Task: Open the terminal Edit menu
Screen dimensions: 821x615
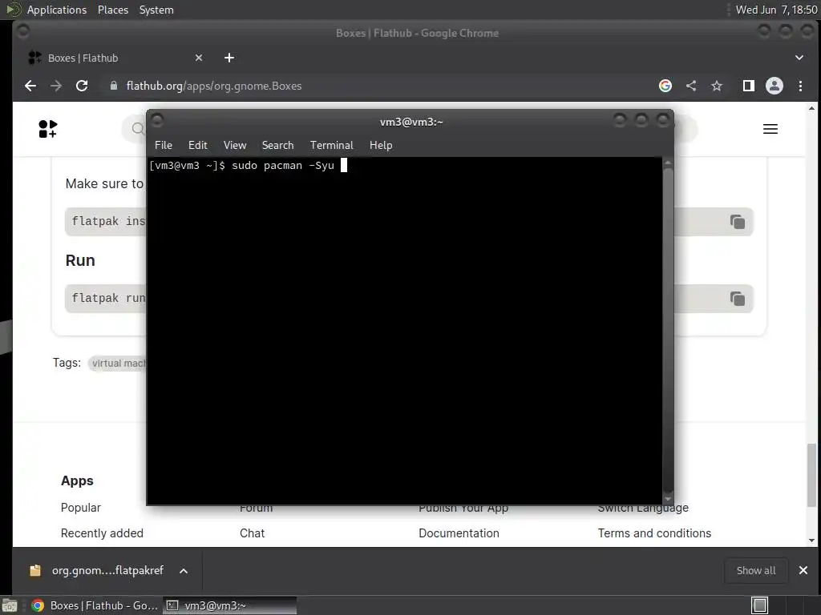Action: [197, 146]
